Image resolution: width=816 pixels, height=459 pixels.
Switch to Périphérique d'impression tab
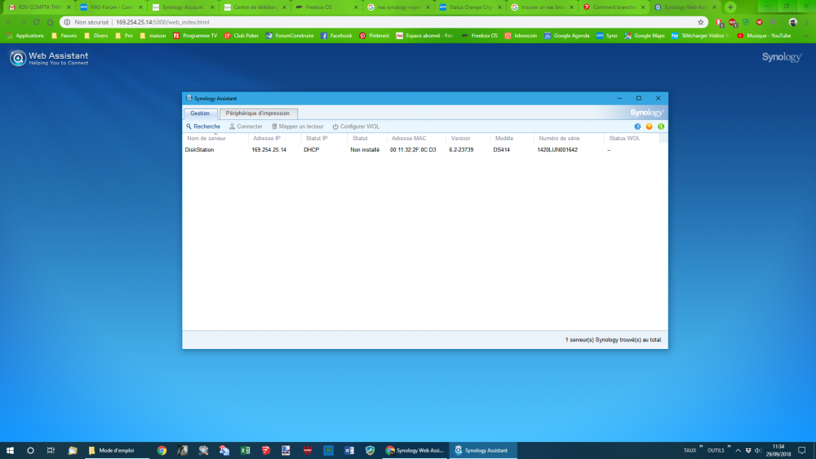257,113
